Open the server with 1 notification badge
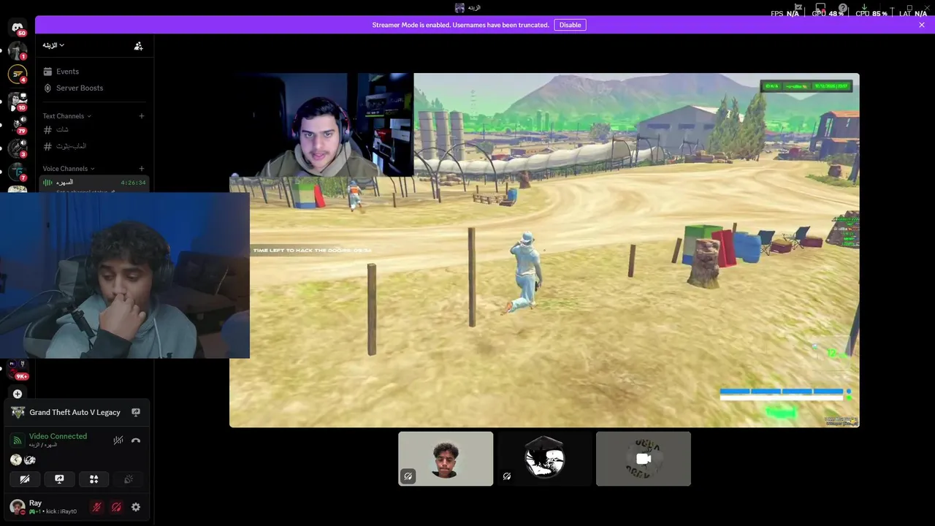The width and height of the screenshot is (935, 526). tap(18, 51)
